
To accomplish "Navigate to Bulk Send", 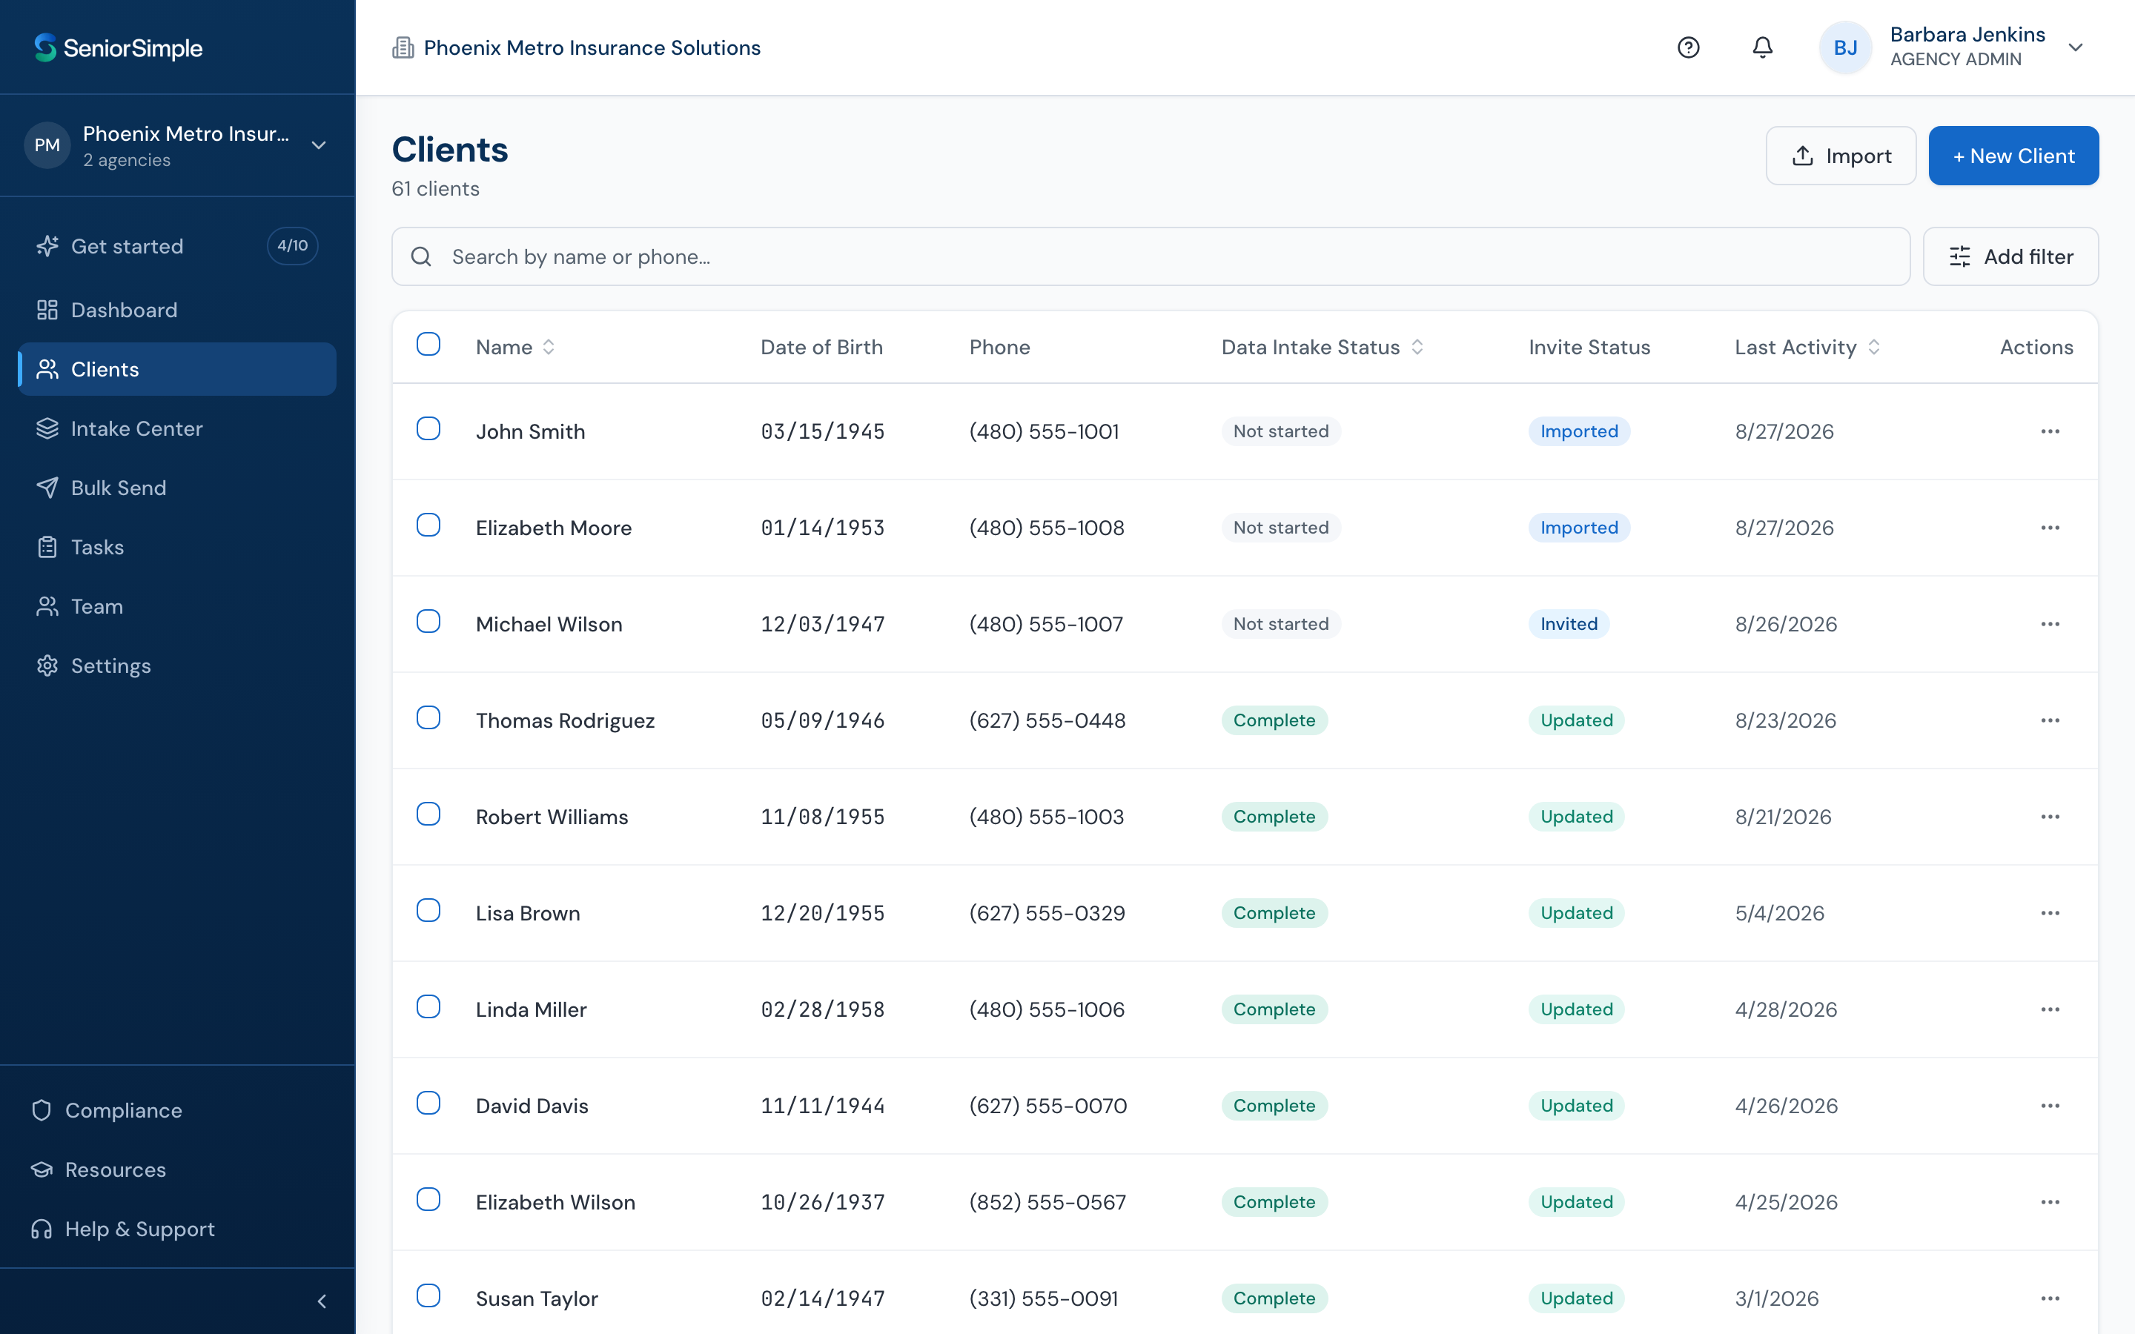I will pyautogui.click(x=176, y=488).
